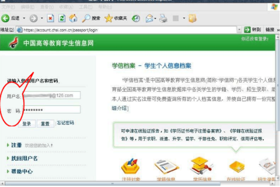Click the 登录 login button

pos(27,123)
